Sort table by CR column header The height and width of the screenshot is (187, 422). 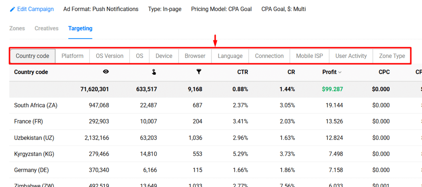291,72
